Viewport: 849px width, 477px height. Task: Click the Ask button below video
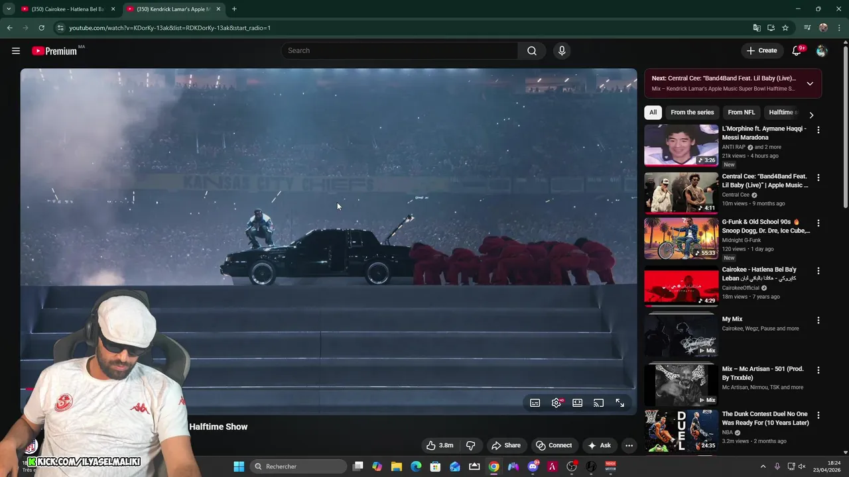(599, 445)
